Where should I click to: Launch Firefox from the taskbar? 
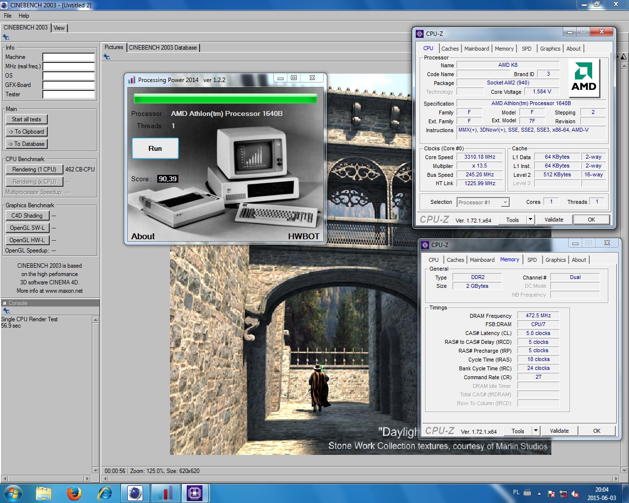(74, 493)
